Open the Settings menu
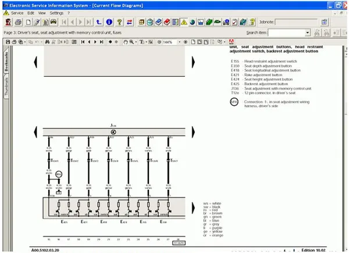This screenshot has height=253, width=349. (56, 13)
